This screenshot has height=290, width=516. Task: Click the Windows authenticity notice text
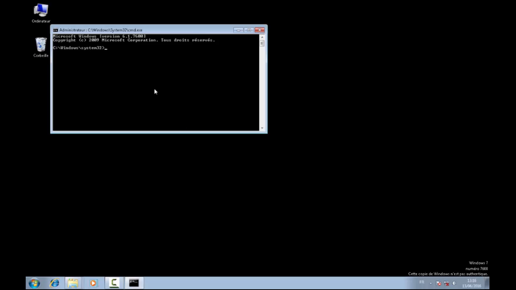(448, 274)
